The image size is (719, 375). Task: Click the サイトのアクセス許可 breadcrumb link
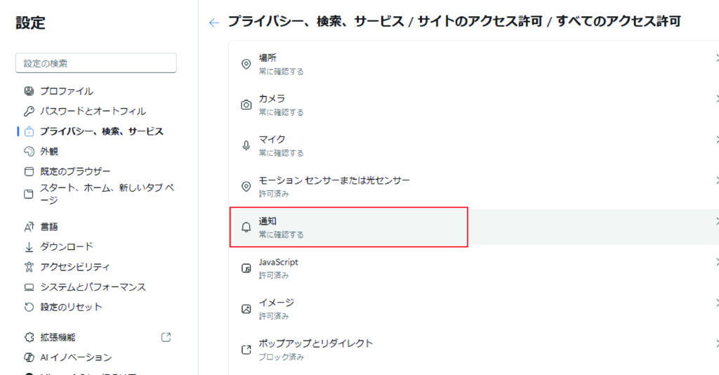(x=480, y=21)
